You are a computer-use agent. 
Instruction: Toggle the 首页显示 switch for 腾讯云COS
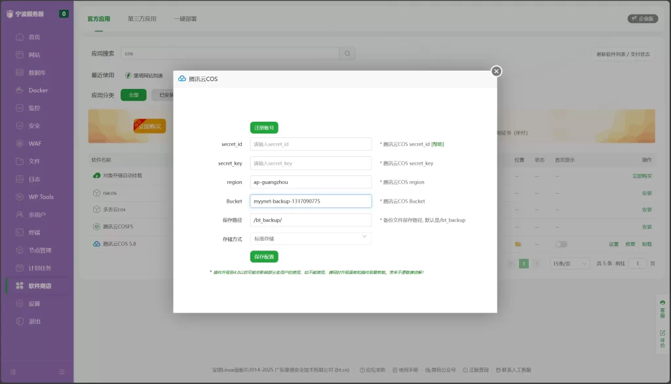point(561,244)
